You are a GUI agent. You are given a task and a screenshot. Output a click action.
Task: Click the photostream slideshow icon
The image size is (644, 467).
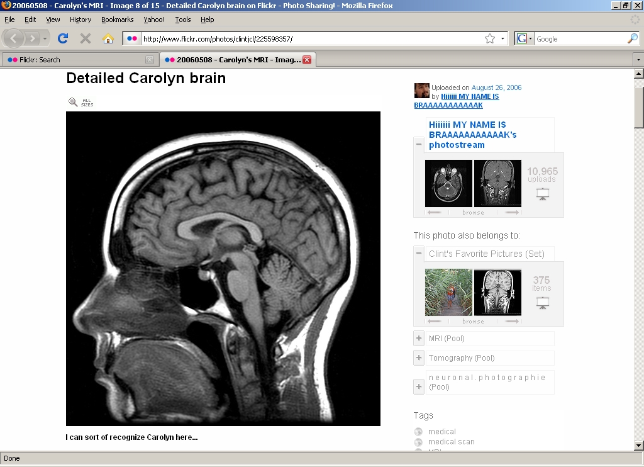point(542,194)
